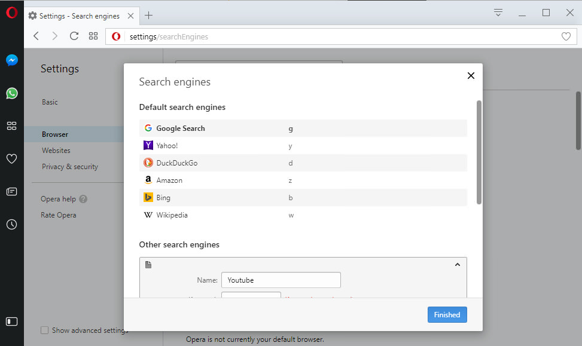
Task: Open History clock in the sidebar
Action: [x=12, y=224]
